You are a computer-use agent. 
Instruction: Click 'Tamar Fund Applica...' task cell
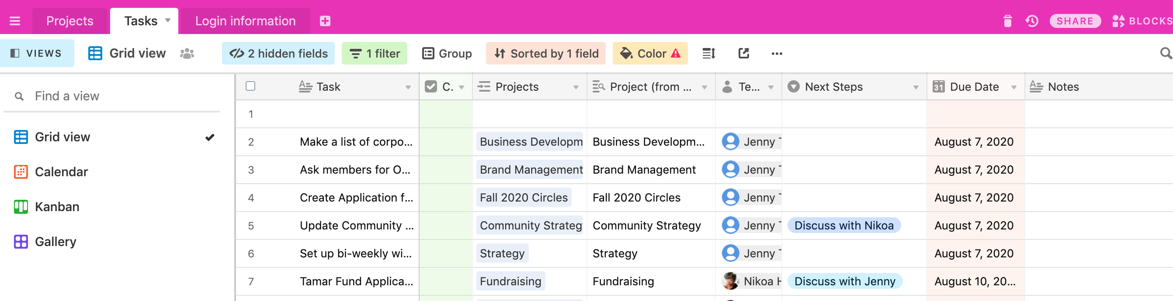pyautogui.click(x=356, y=281)
